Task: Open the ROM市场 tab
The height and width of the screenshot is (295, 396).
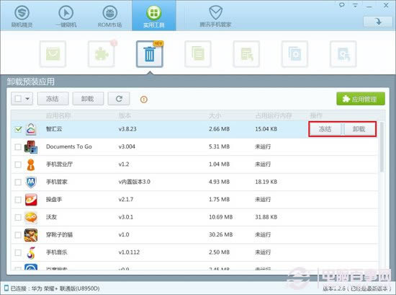Action: click(x=110, y=16)
